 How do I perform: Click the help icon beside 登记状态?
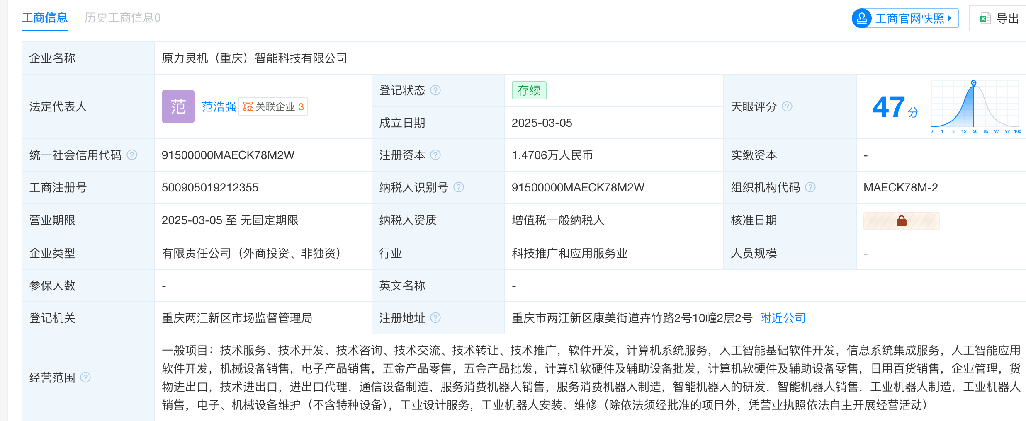[435, 90]
